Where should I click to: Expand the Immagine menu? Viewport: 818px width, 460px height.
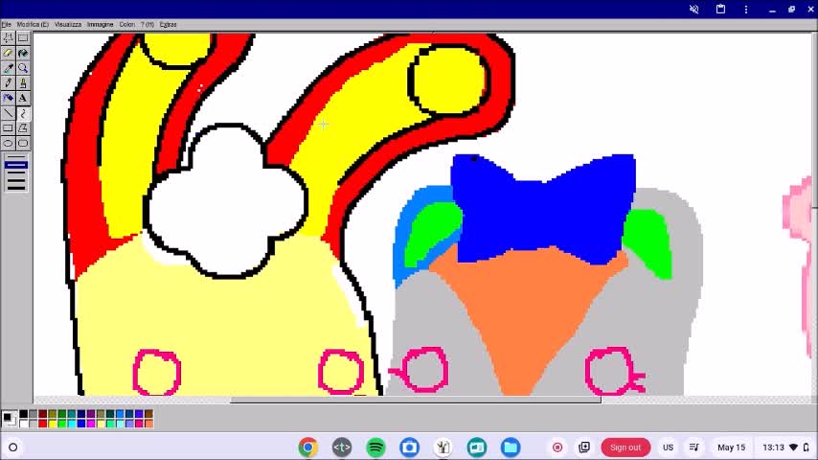pos(100,24)
